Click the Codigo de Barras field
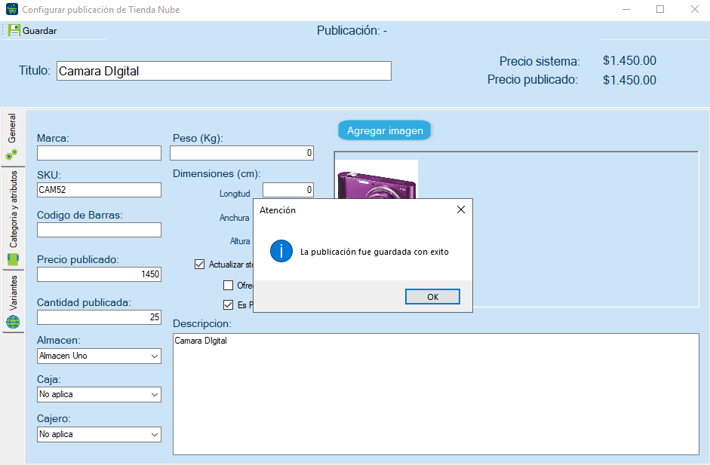This screenshot has height=465, width=710. click(x=99, y=230)
